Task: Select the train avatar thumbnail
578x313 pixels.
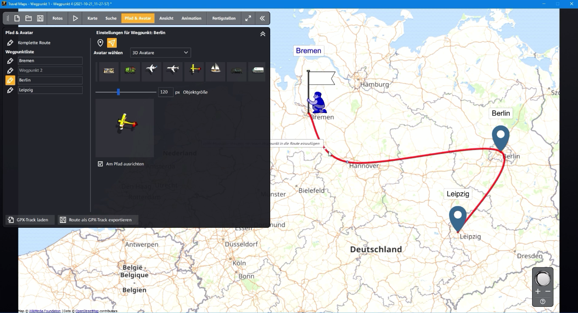Action: coord(109,71)
